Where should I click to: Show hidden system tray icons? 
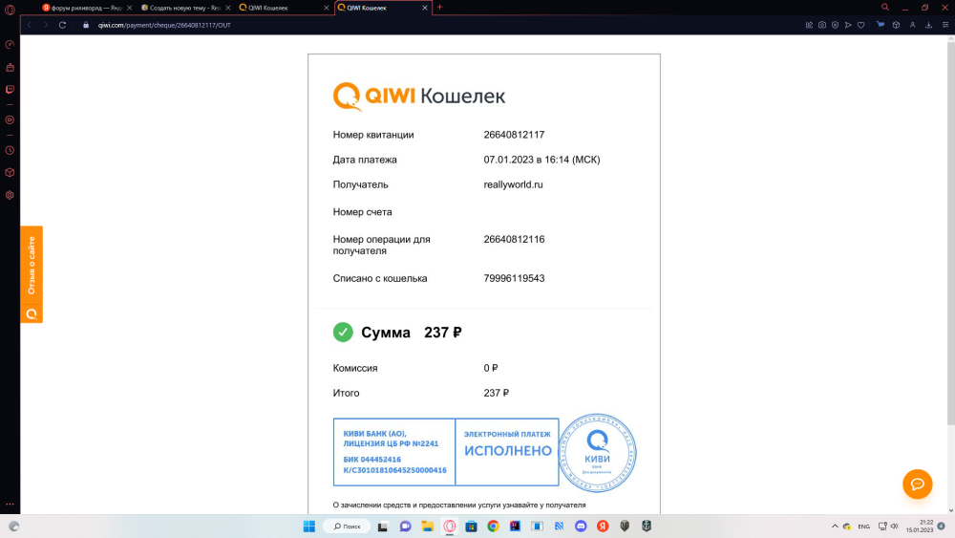835,527
